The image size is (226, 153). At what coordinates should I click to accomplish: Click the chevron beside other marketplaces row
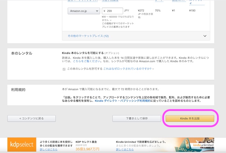(205, 36)
